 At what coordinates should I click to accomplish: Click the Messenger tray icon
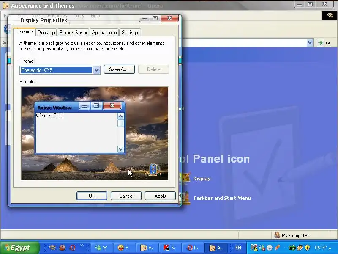click(x=262, y=248)
